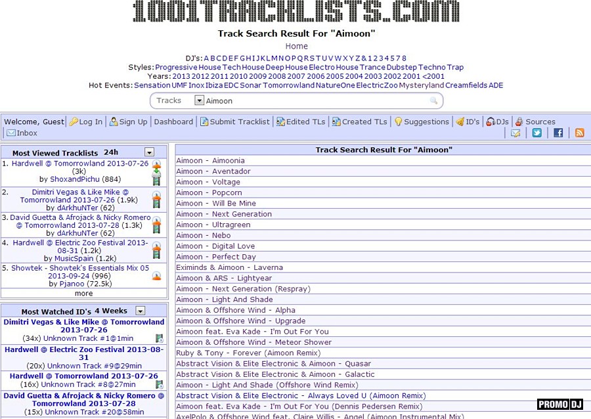Open track 'Aimoon - Aimoonia'
The image size is (591, 419).
click(210, 160)
